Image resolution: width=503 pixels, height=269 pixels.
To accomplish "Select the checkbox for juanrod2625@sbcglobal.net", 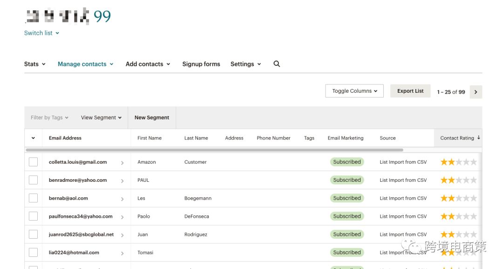I will 34,235.
